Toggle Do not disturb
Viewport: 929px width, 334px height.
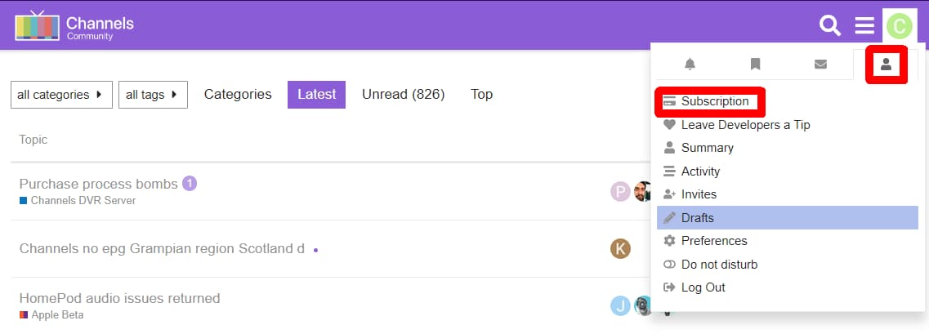click(x=719, y=265)
